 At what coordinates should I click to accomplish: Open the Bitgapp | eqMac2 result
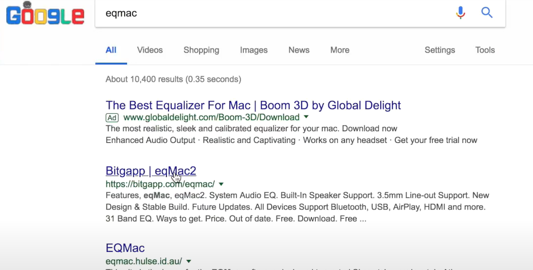[x=151, y=171]
